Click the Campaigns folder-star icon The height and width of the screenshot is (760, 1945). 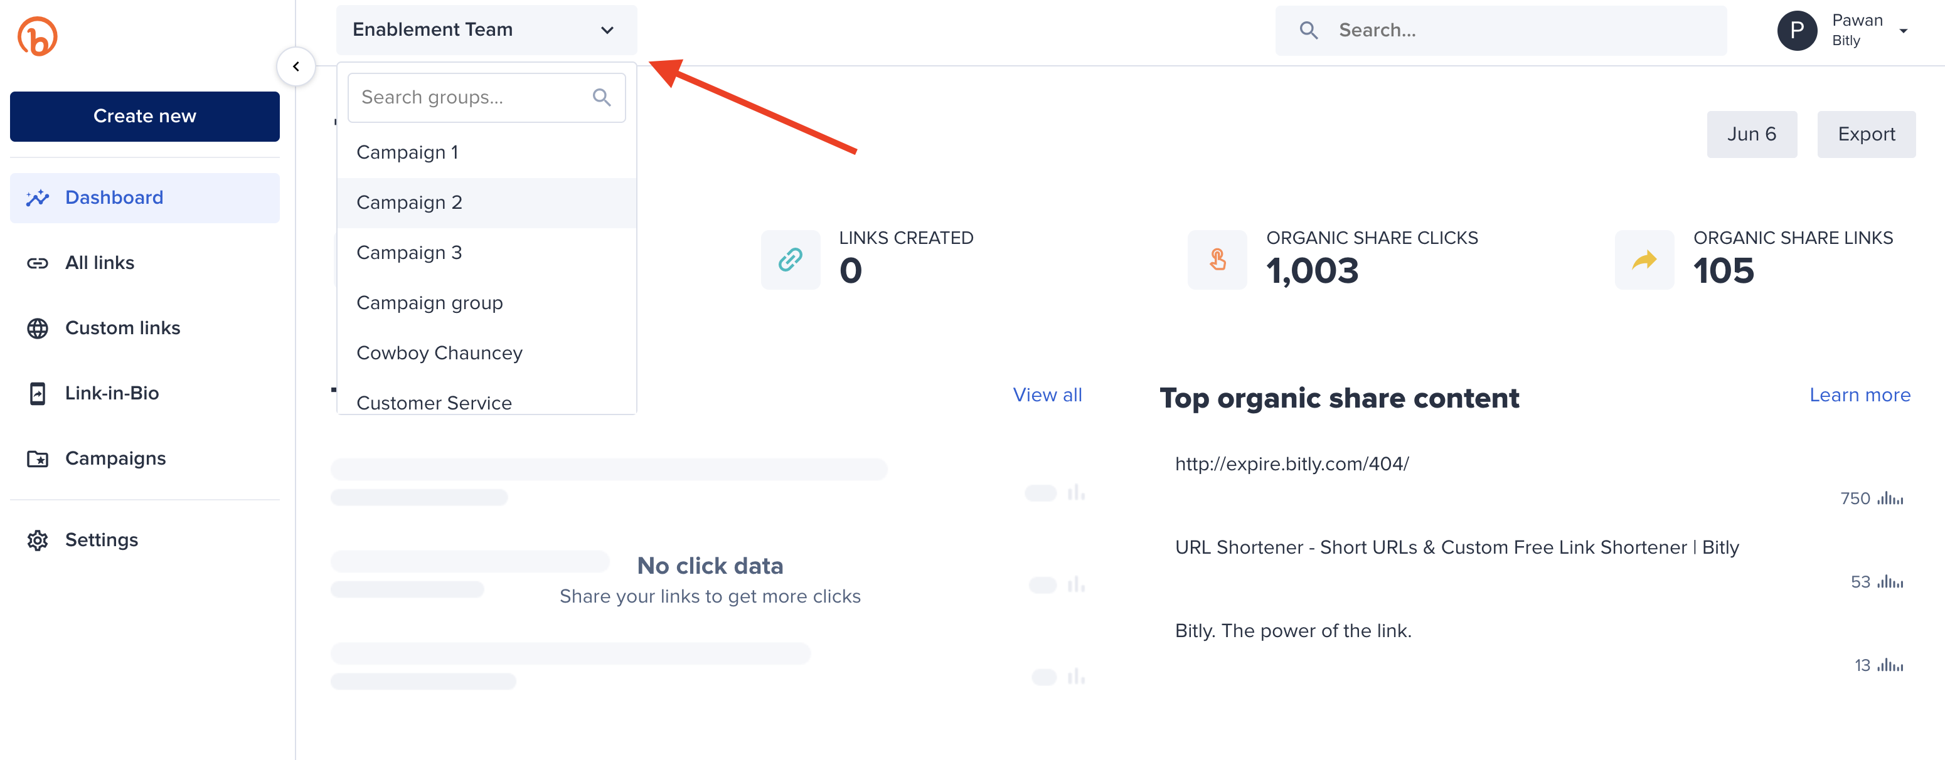(37, 459)
